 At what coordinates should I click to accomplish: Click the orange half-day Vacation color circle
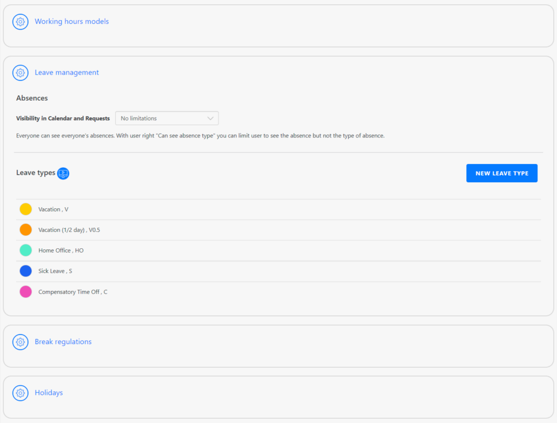(25, 230)
